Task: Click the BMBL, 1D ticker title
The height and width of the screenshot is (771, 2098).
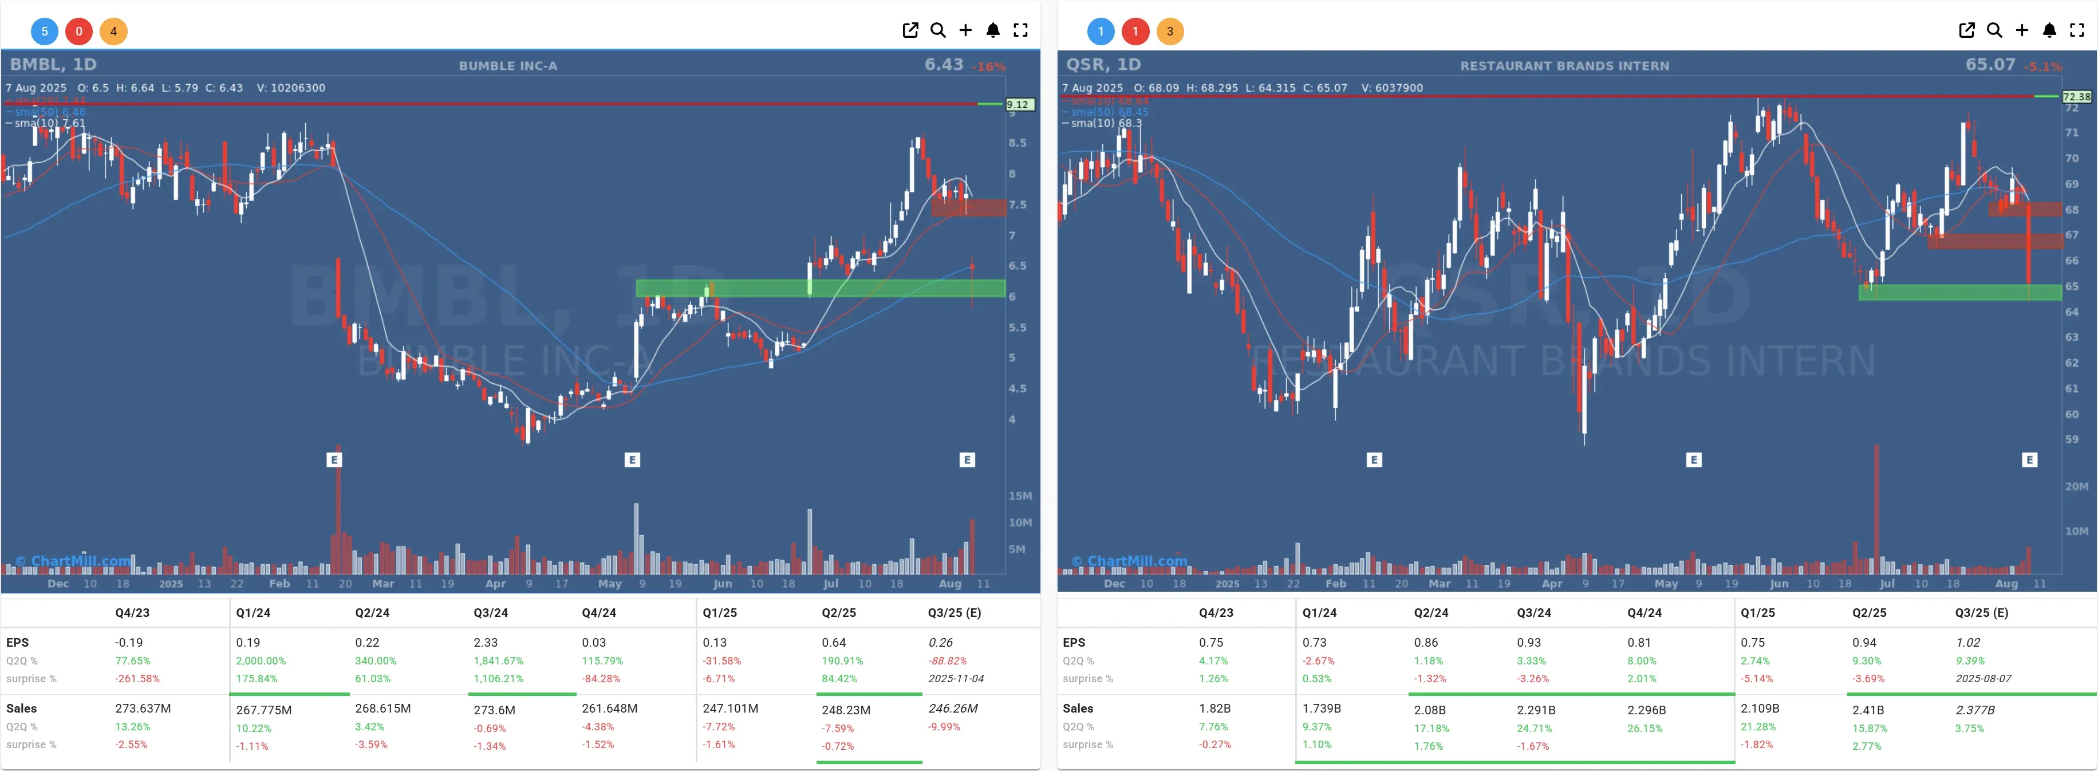Action: [x=53, y=64]
